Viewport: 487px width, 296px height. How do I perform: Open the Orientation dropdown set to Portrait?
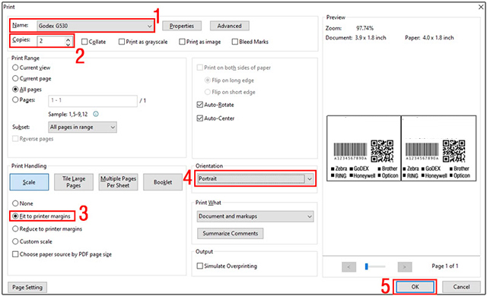pyautogui.click(x=256, y=178)
